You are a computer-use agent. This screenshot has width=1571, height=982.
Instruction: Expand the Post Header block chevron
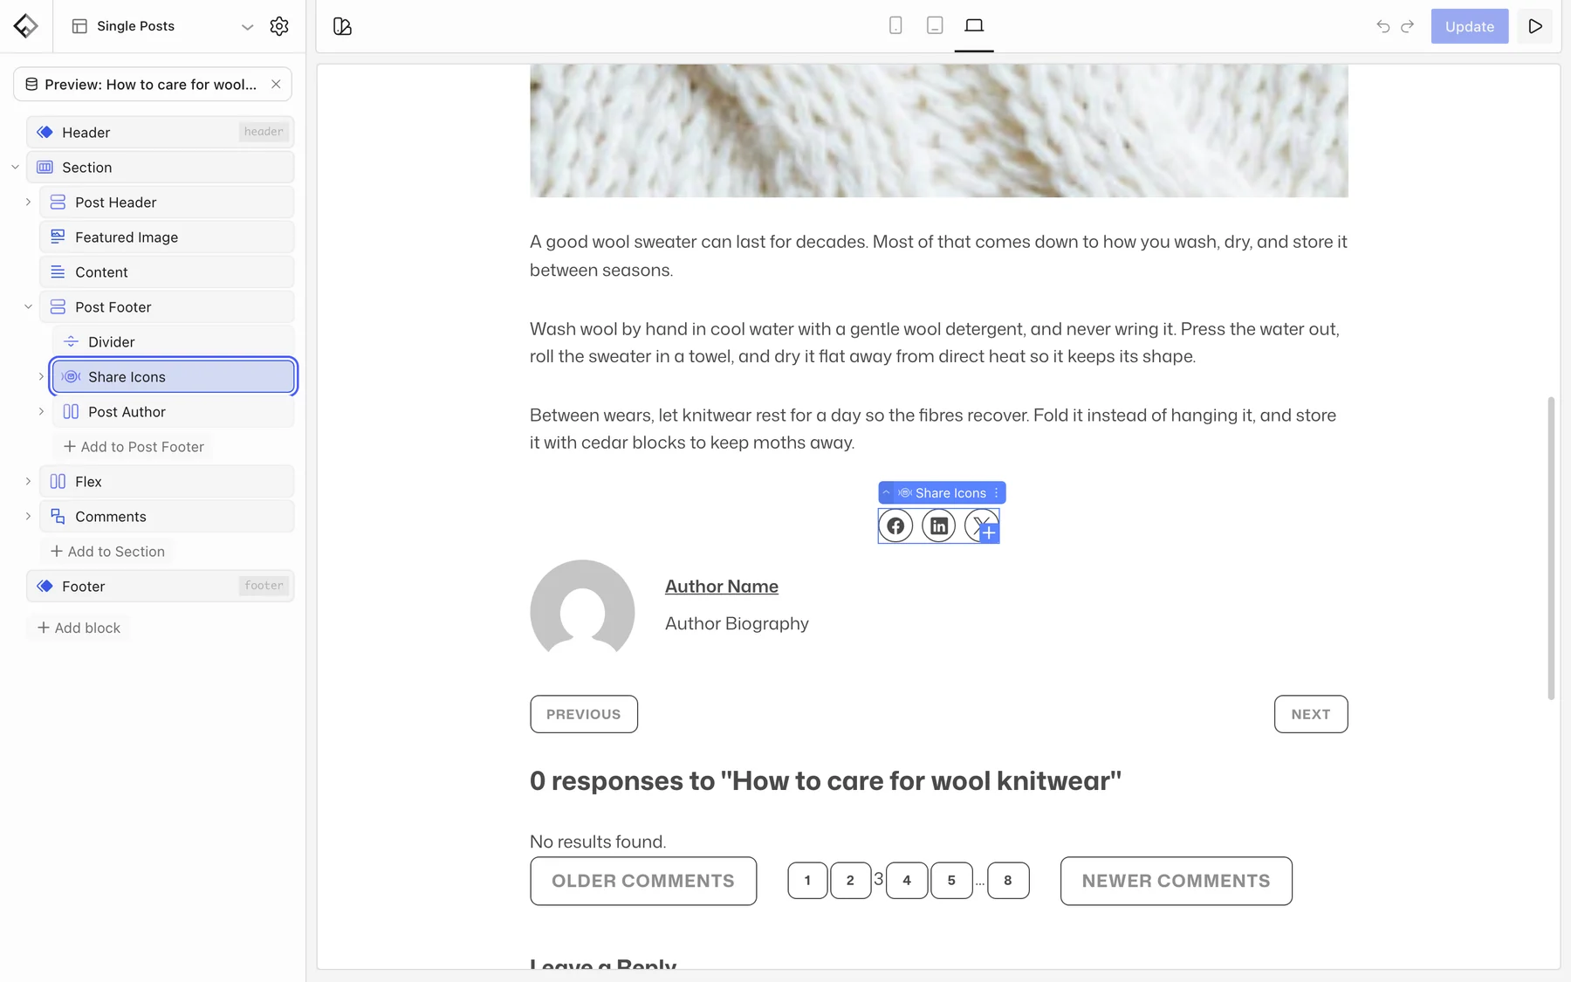coord(28,202)
